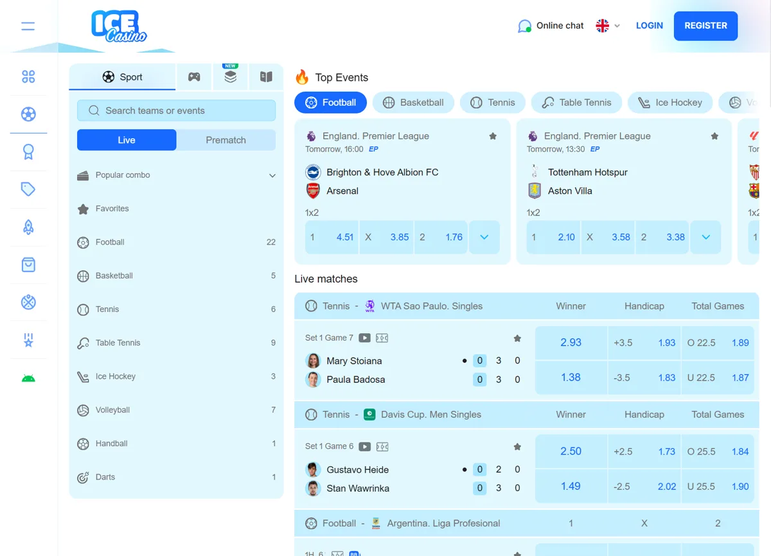Open Volleyball in the sports list
This screenshot has height=556, width=771.
pos(176,410)
